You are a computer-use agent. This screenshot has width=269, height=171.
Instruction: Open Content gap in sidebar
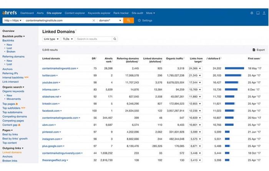pos(10,125)
